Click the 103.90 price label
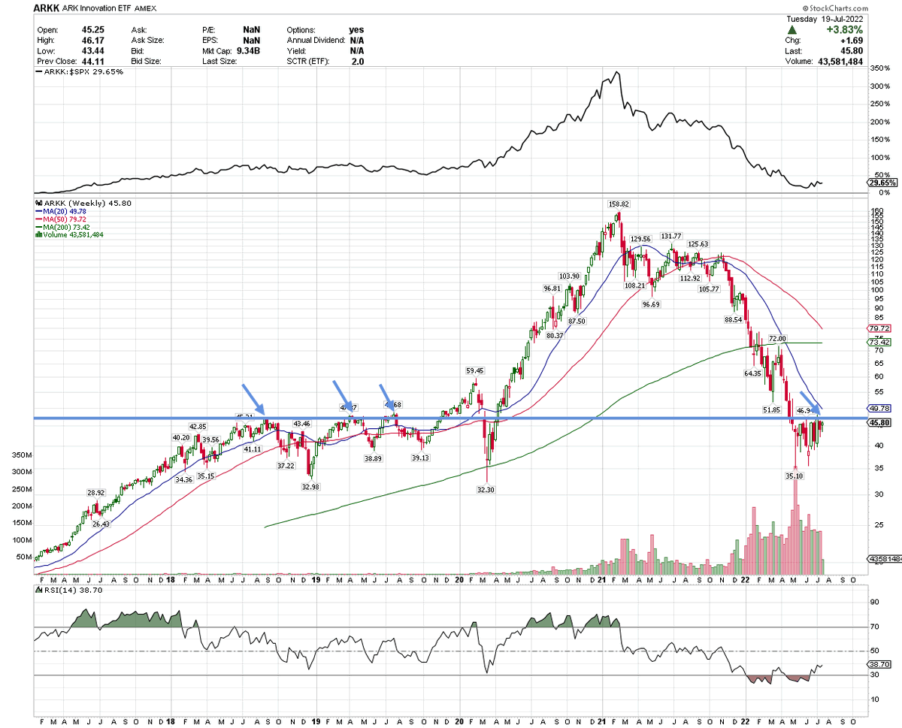902x728 pixels. pos(570,276)
